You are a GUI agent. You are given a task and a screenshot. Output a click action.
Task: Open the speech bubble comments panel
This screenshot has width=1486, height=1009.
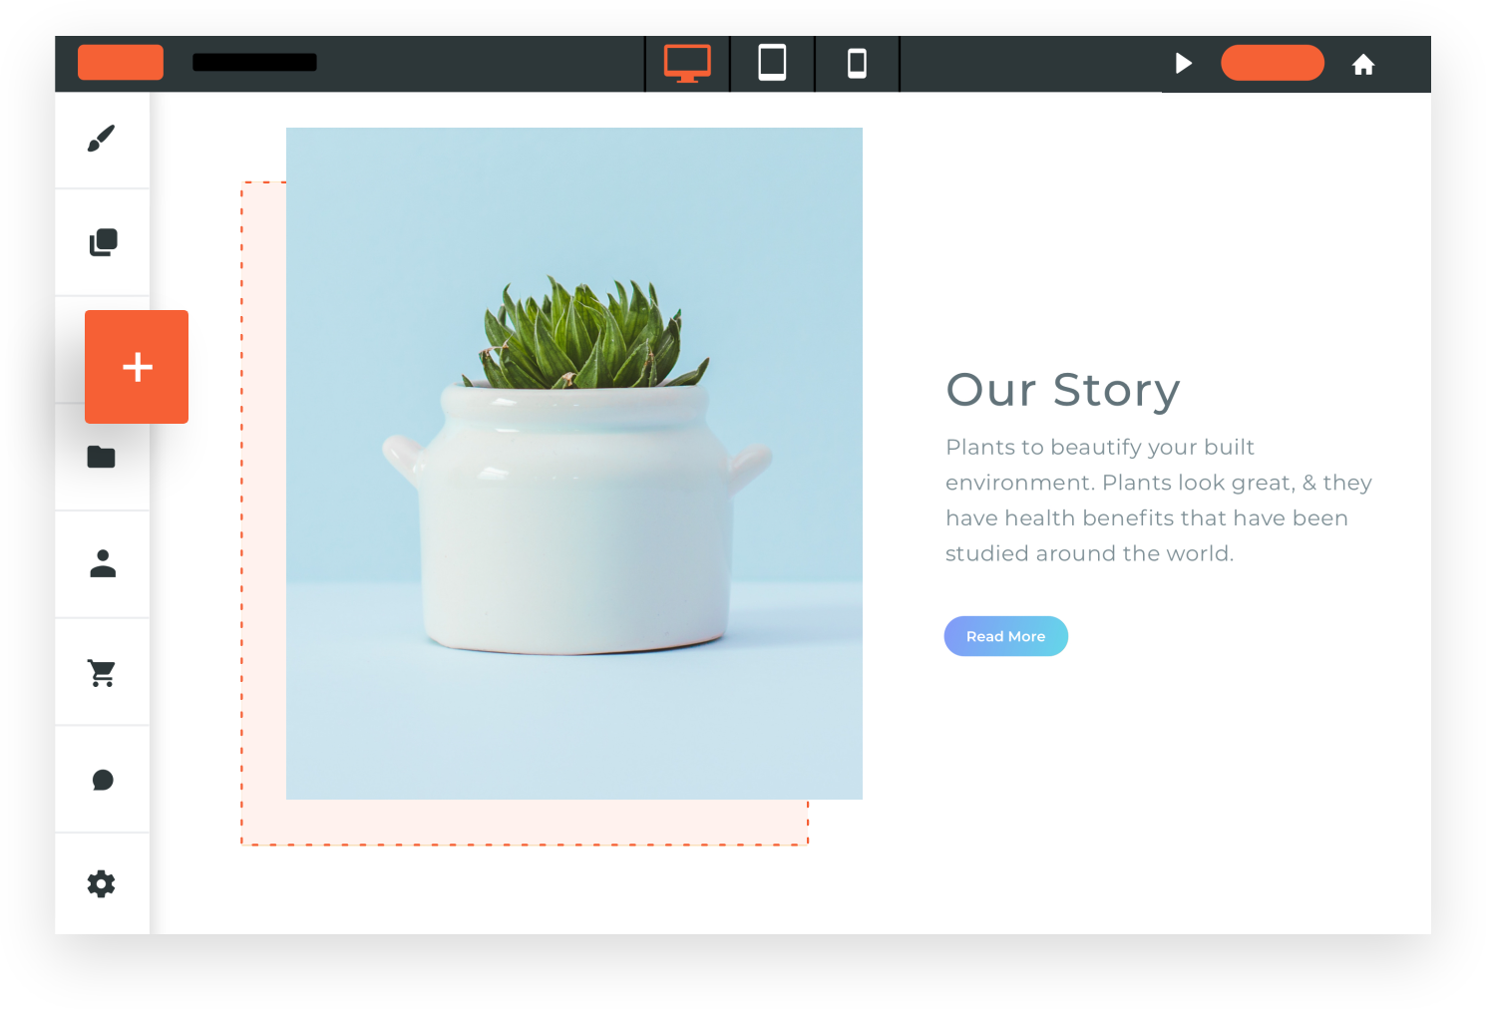[103, 780]
